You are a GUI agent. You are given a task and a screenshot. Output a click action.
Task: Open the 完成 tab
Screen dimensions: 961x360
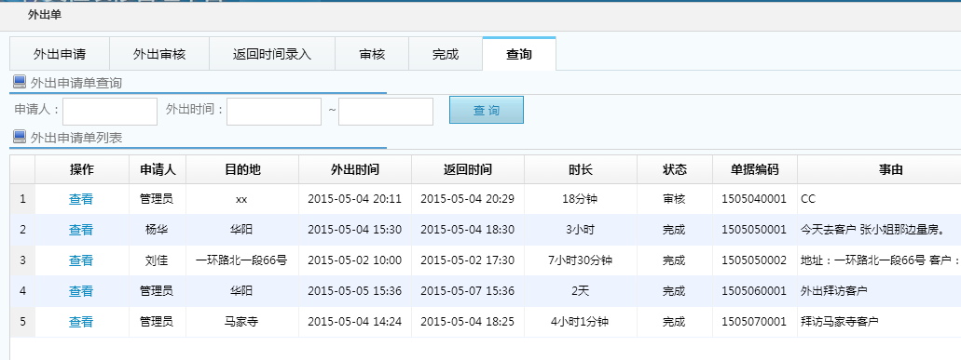446,54
